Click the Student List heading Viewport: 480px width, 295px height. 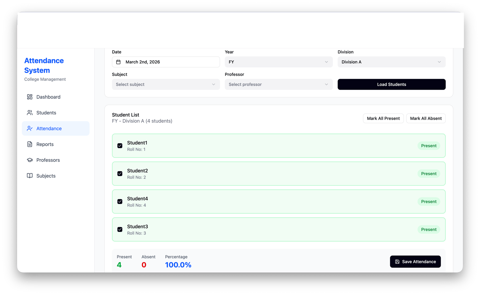tap(125, 115)
